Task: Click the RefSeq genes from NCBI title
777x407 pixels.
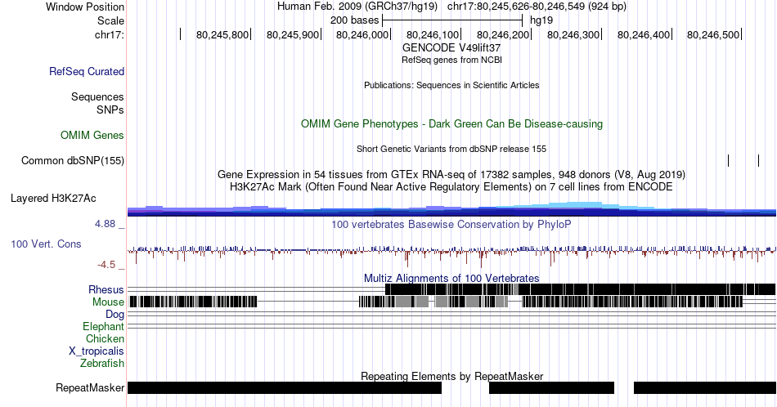Action: click(451, 60)
